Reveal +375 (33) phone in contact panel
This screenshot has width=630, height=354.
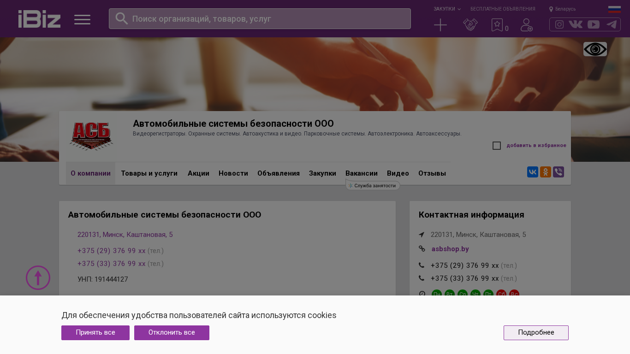pos(465,278)
